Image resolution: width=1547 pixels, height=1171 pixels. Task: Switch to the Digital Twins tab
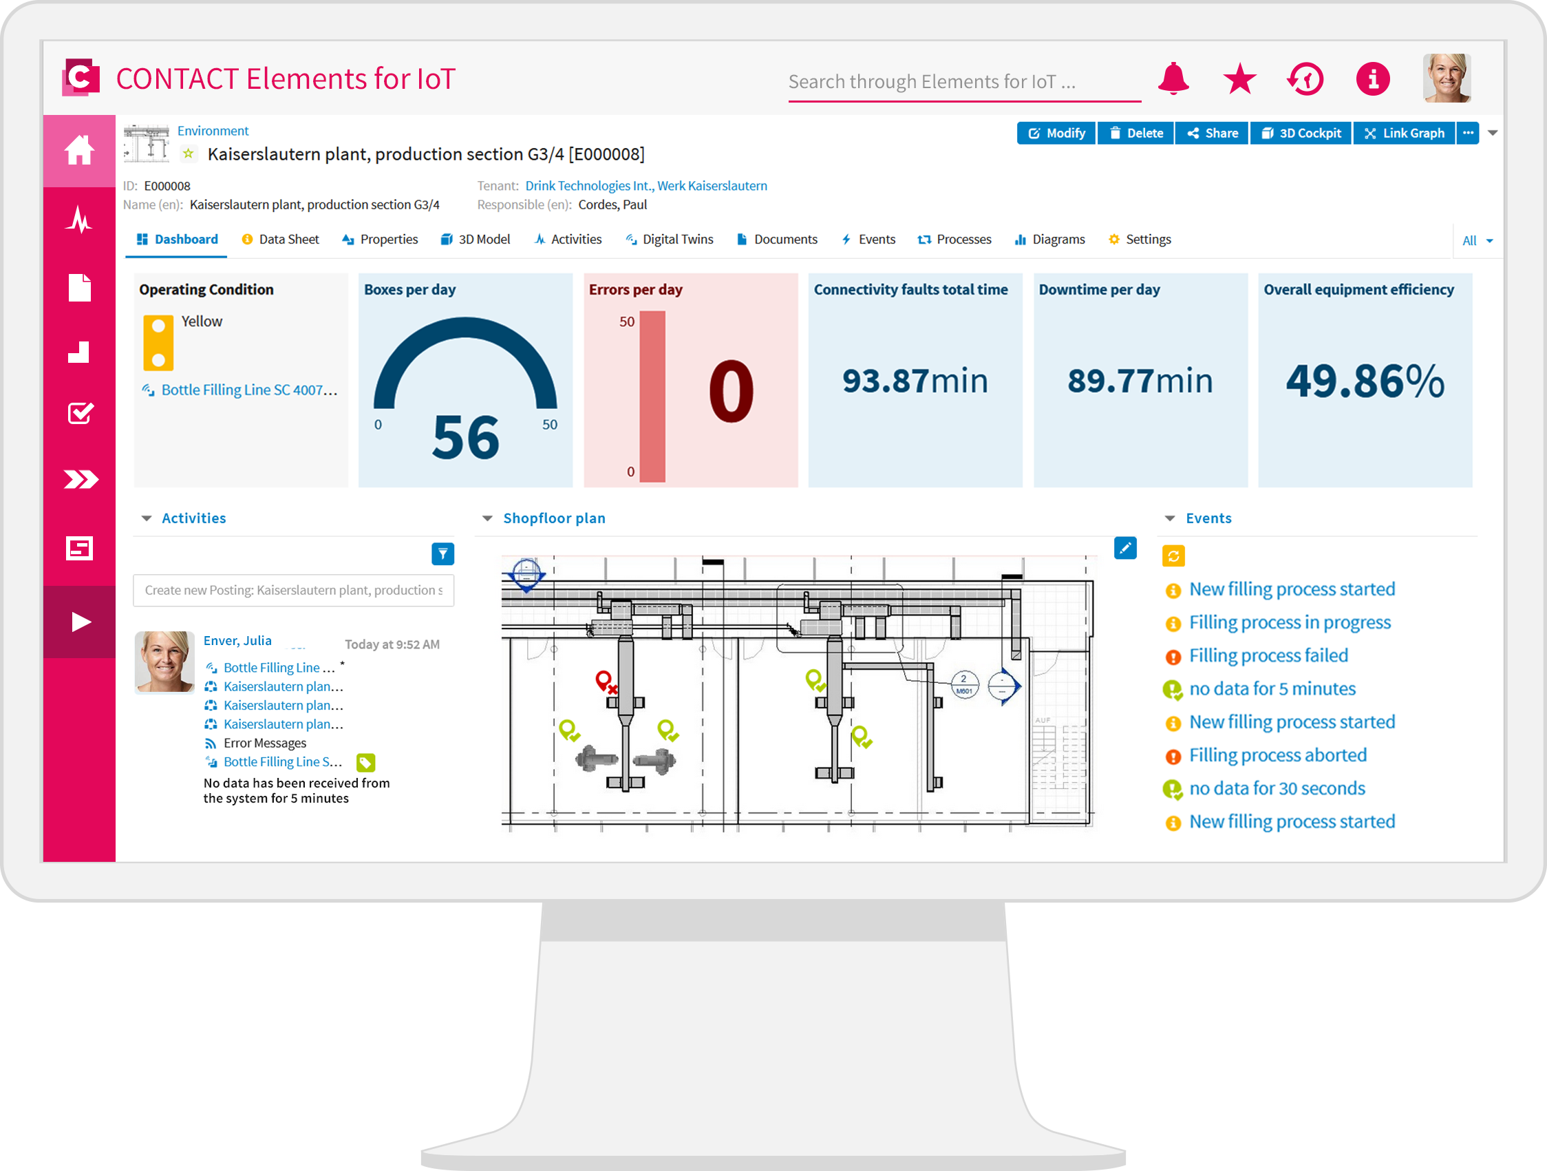click(670, 240)
